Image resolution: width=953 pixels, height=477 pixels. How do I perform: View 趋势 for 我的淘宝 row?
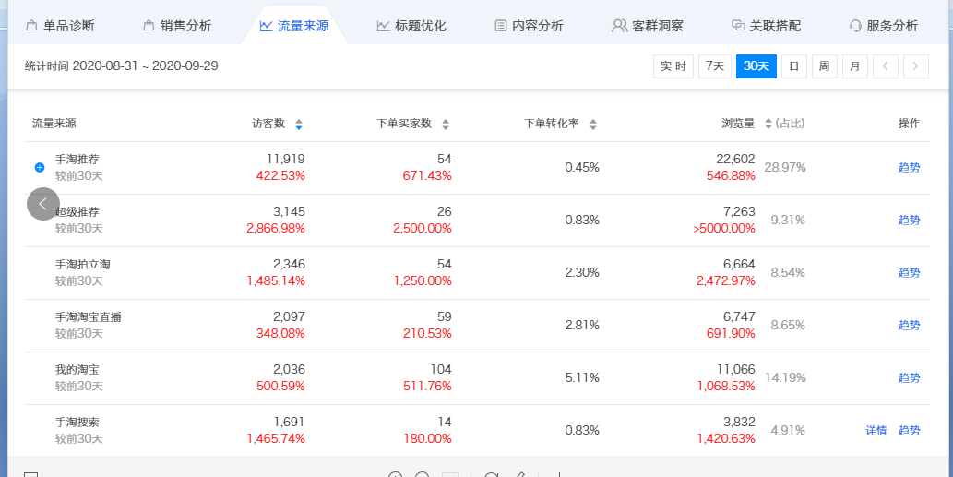909,377
